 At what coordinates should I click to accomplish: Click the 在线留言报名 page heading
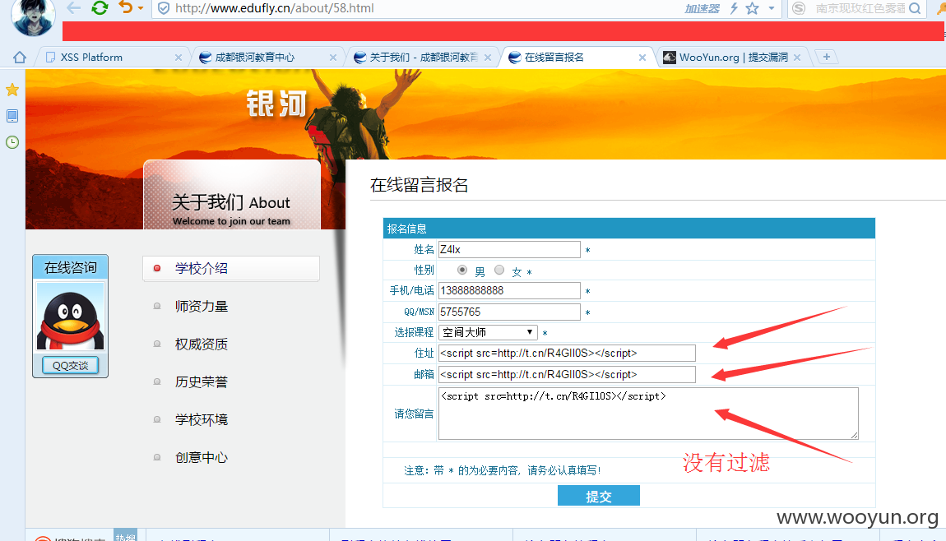coord(420,185)
